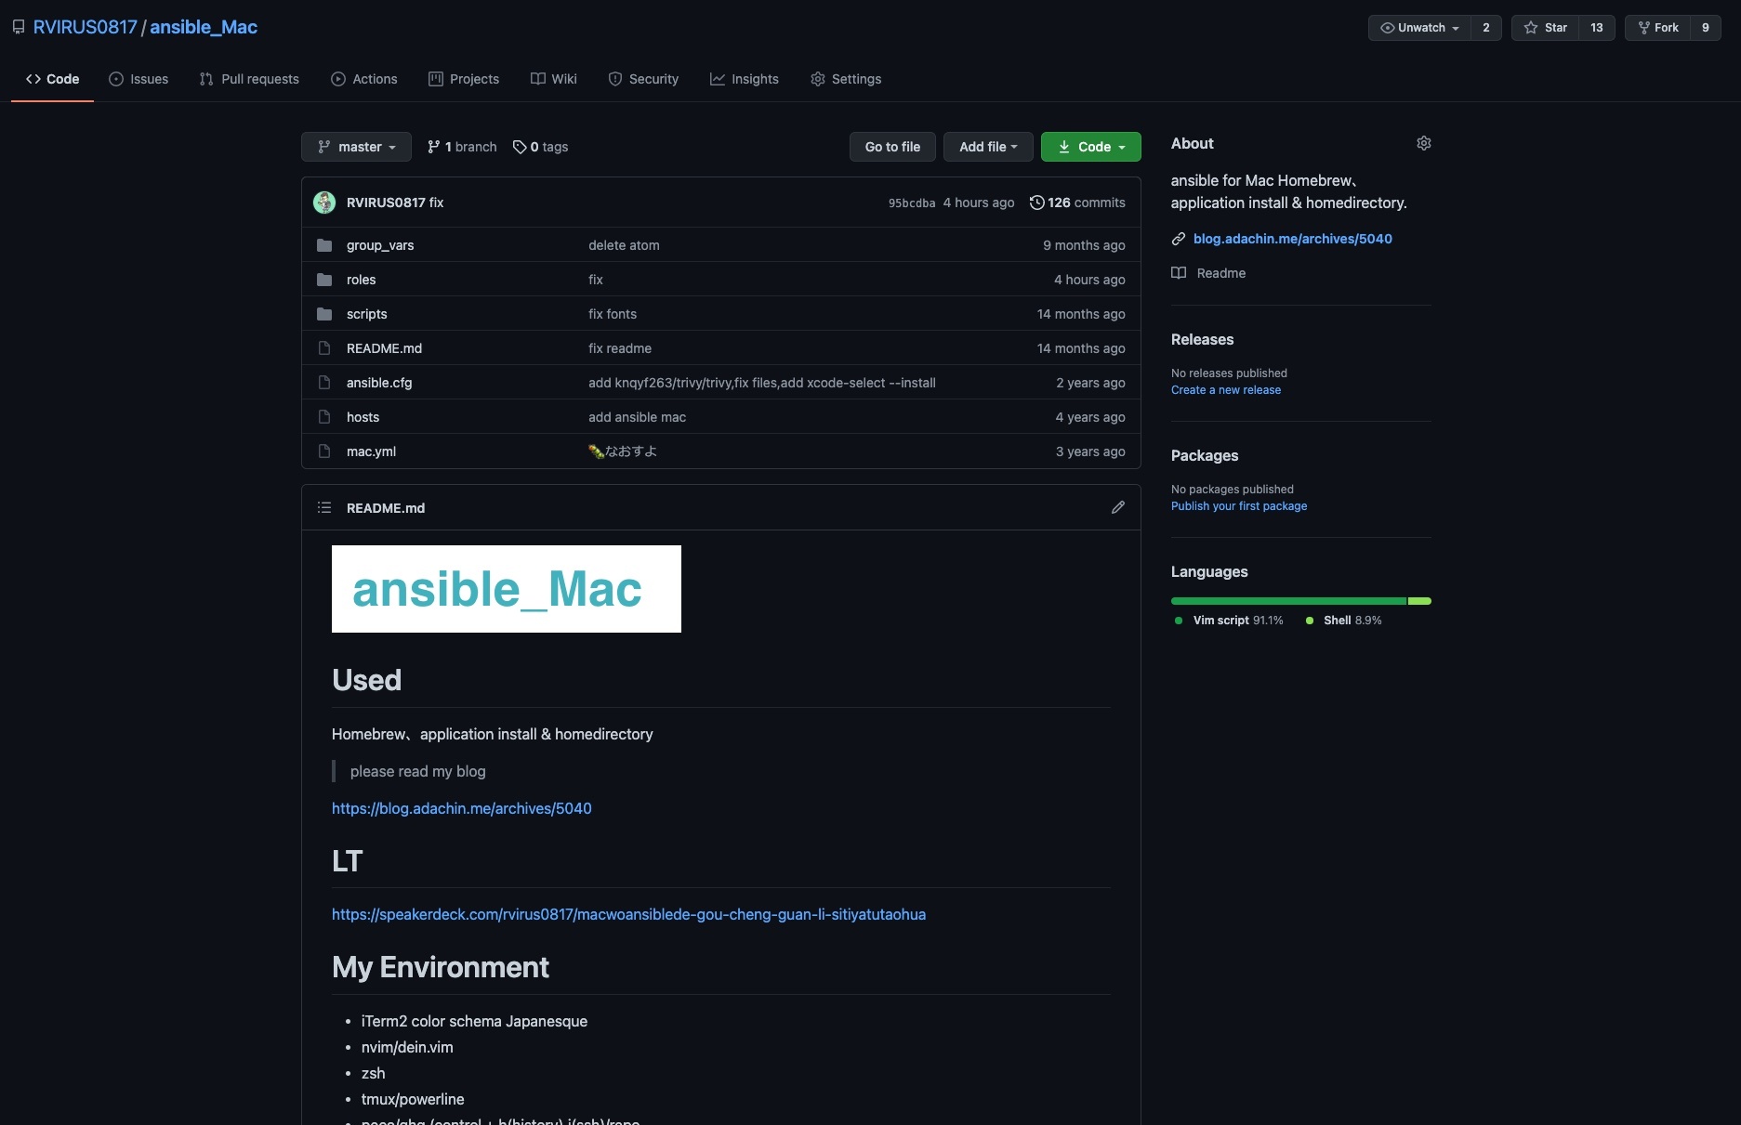Click the tags icon showing 0 tags
Screen dimensions: 1741x1125
pyautogui.click(x=520, y=147)
